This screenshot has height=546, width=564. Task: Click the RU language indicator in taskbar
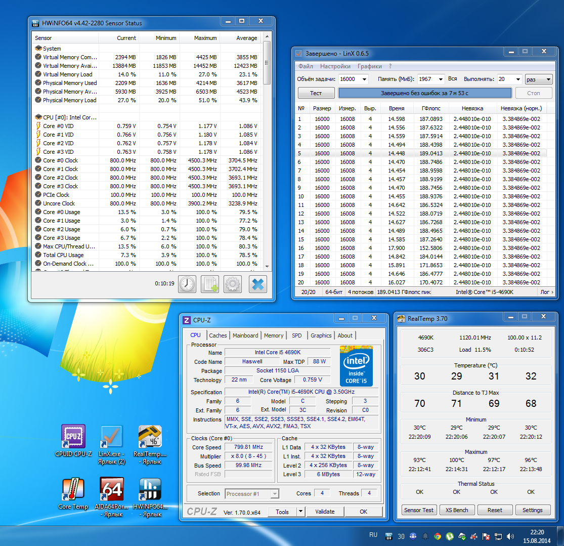[373, 535]
